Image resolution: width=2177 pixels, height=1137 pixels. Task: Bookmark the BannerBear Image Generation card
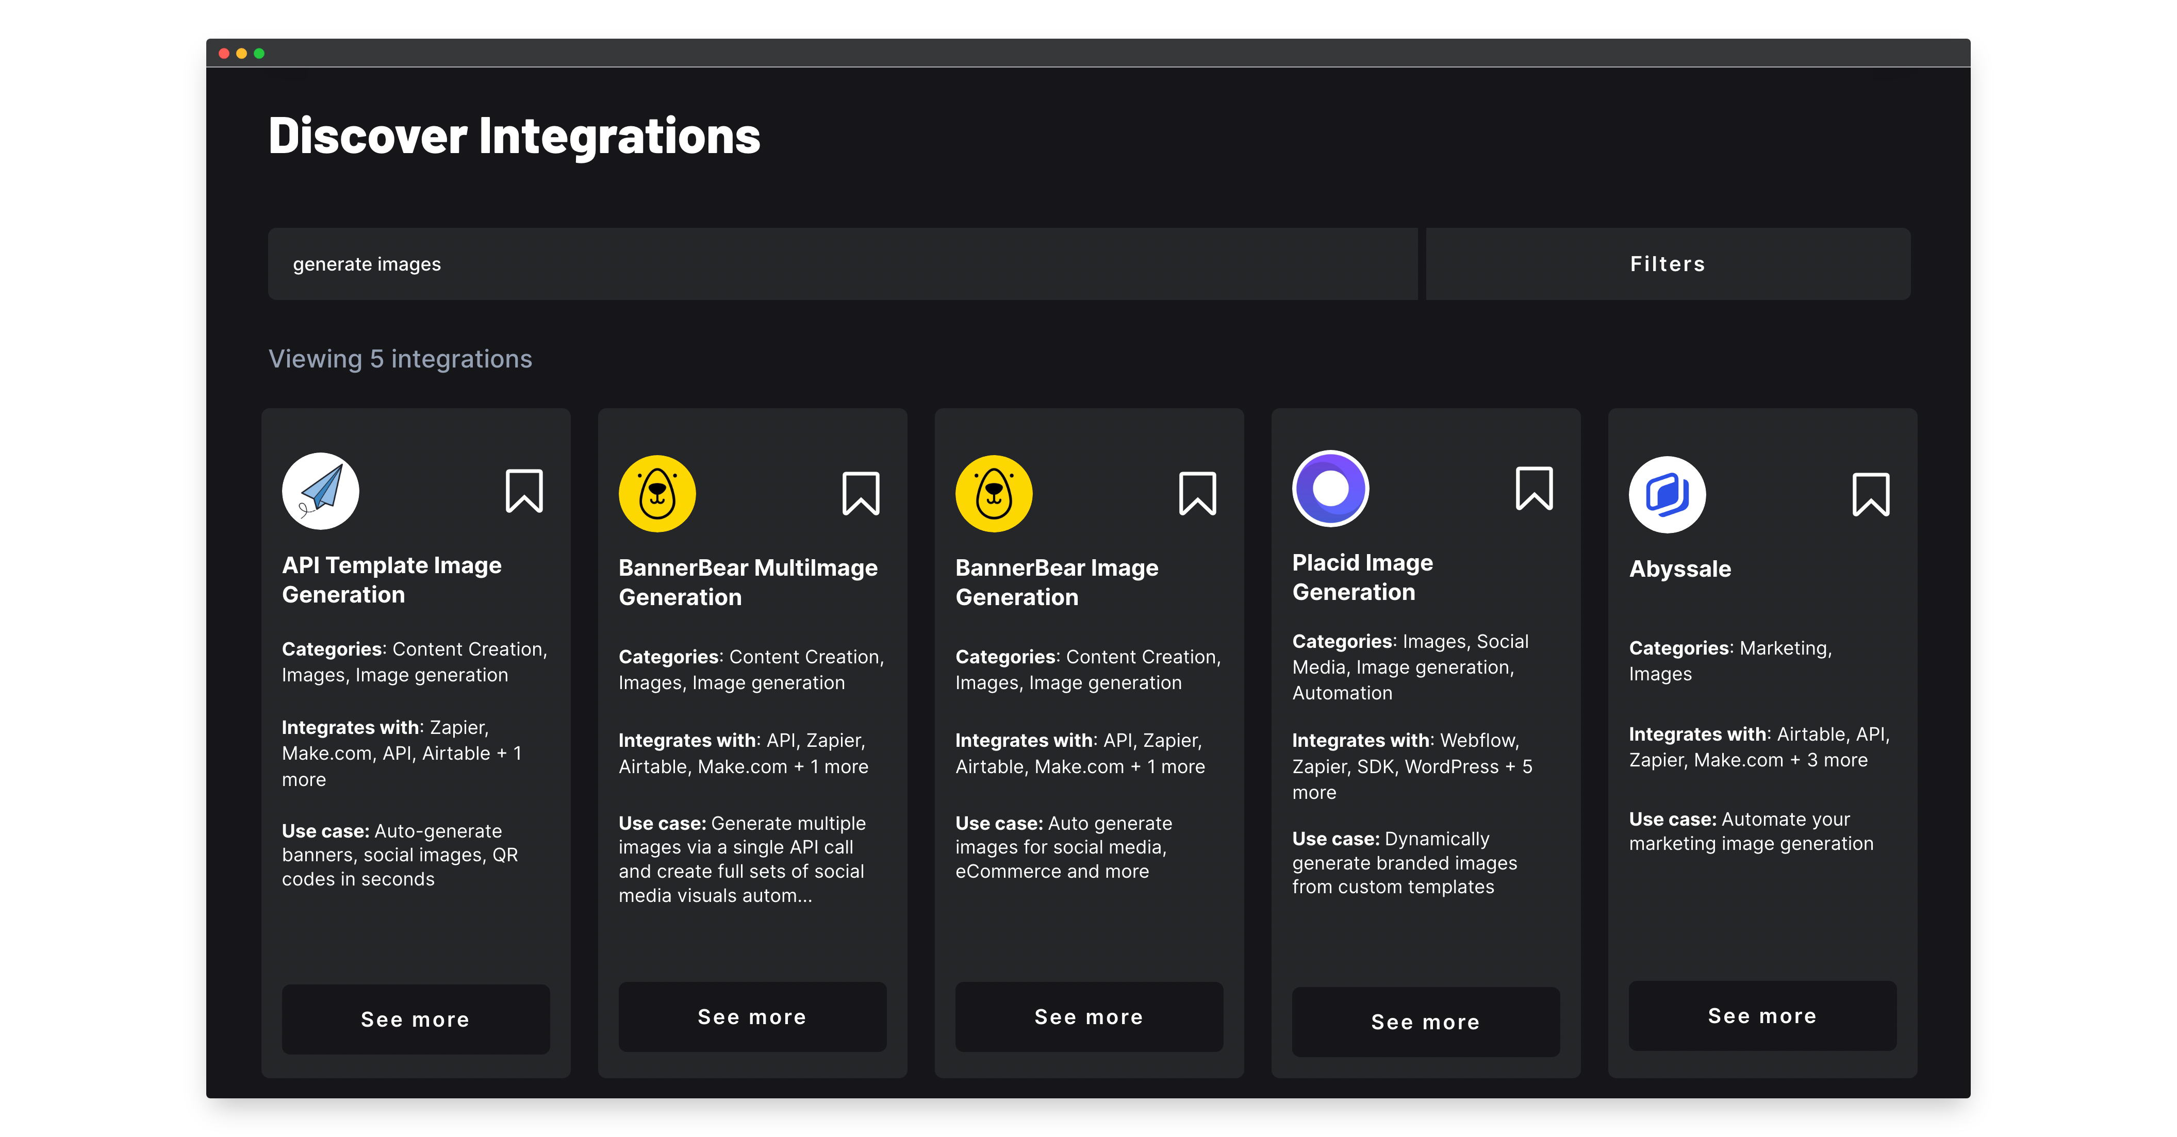coord(1197,493)
